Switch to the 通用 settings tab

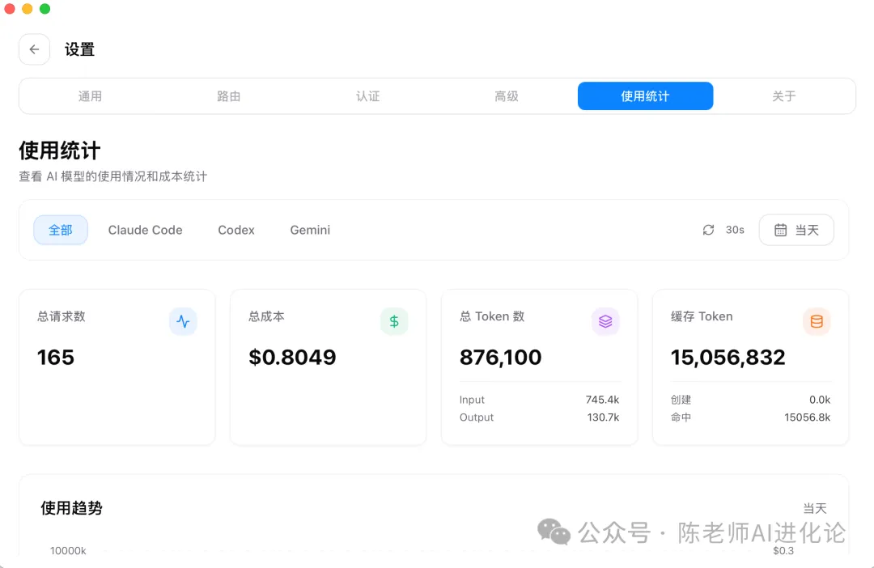click(x=90, y=96)
